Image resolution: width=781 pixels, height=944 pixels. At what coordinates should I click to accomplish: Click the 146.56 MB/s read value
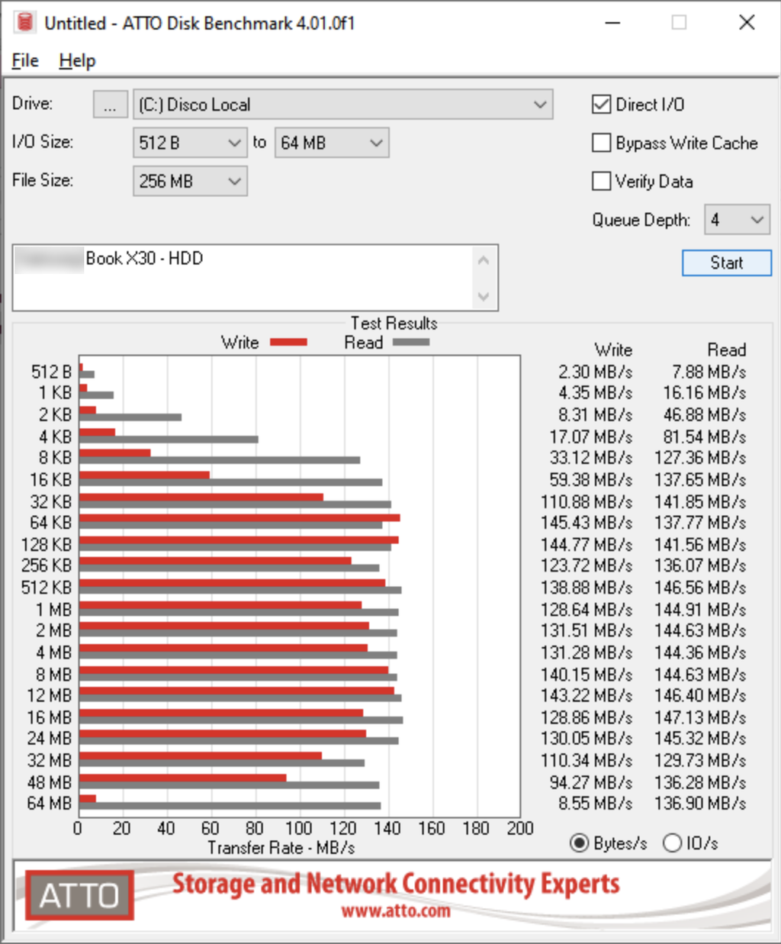(701, 588)
